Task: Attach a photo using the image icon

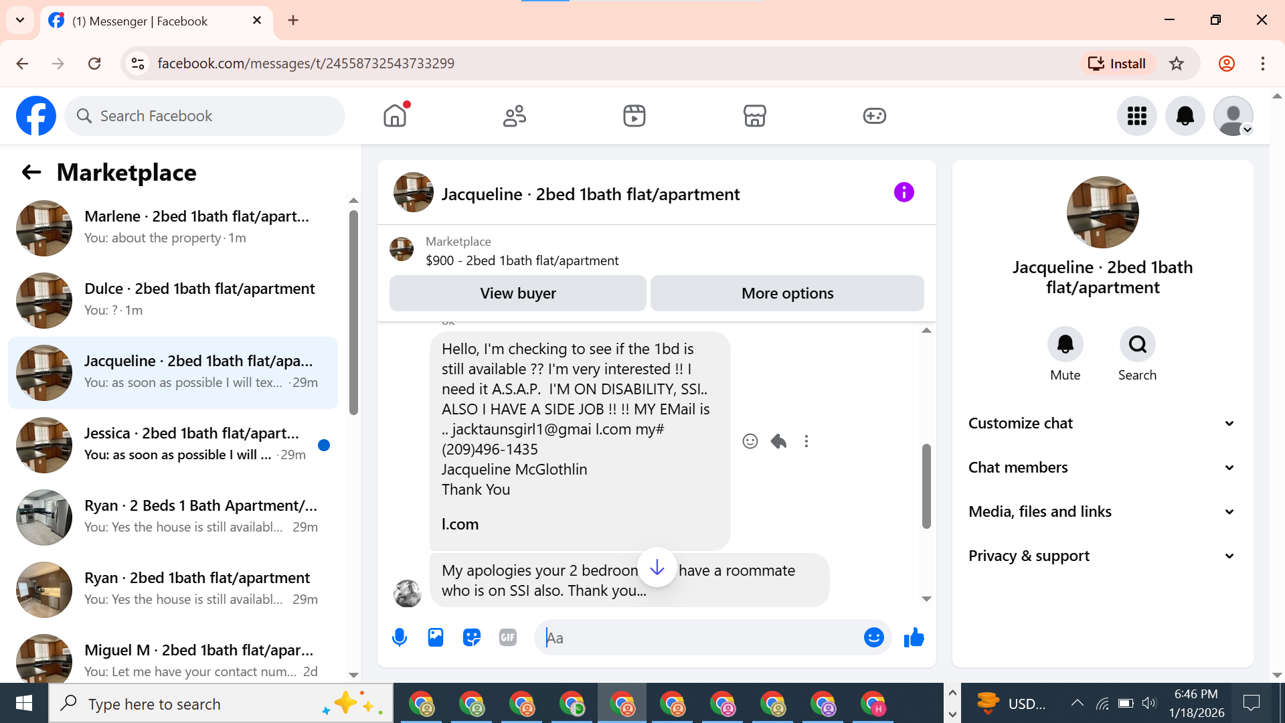Action: click(436, 637)
